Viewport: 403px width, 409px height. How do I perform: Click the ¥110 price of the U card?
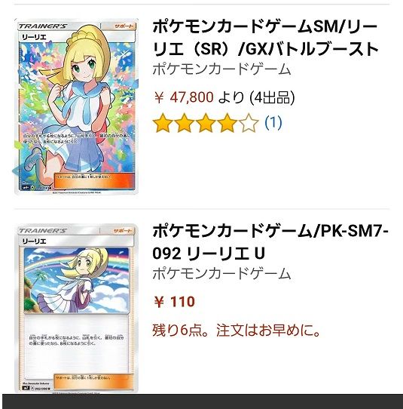(174, 302)
